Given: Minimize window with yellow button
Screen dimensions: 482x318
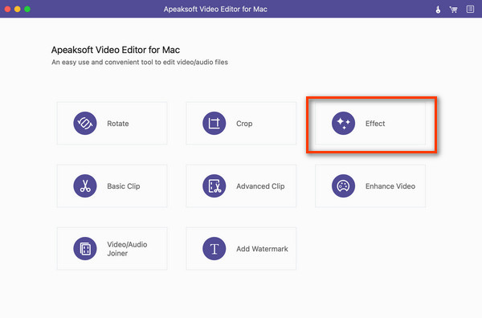Looking at the screenshot, I should click(18, 9).
